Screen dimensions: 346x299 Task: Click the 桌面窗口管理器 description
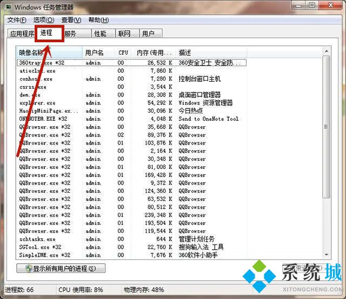199,95
